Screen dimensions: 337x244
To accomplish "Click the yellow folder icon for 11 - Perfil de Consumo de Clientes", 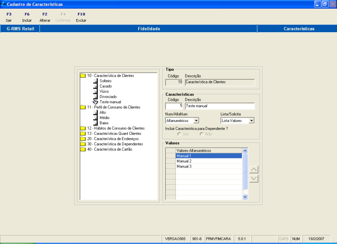I will click(83, 107).
